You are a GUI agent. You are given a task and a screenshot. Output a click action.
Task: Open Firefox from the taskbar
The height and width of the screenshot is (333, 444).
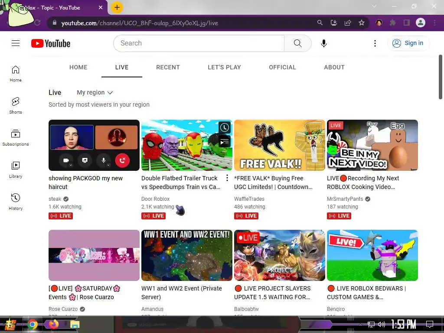[x=53, y=324]
